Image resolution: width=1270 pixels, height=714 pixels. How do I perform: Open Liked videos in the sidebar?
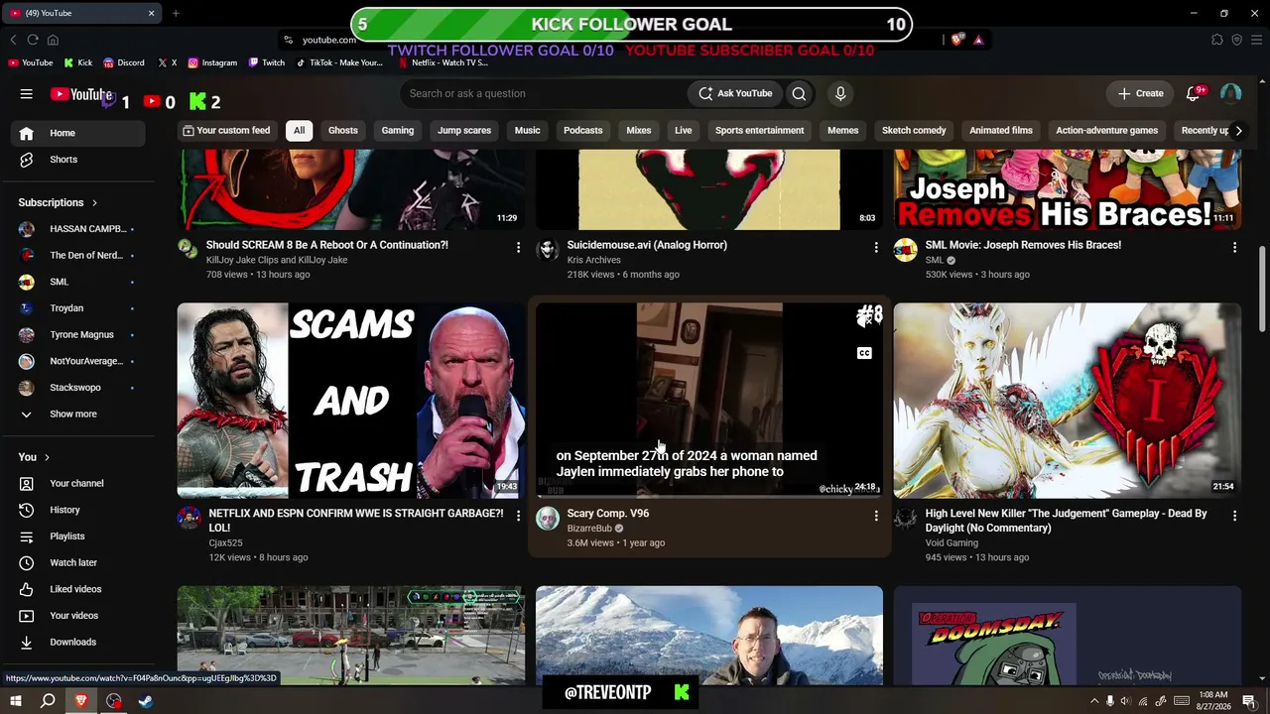[x=77, y=589]
